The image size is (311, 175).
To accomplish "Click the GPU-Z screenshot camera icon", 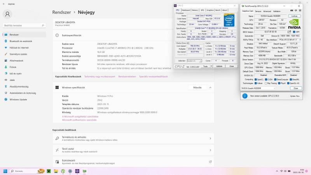I will [292, 10].
